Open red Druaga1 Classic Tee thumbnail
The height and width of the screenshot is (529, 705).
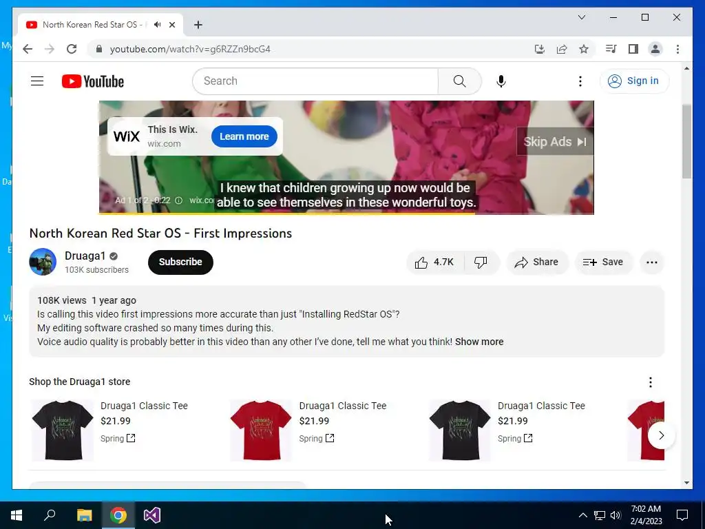click(x=261, y=431)
